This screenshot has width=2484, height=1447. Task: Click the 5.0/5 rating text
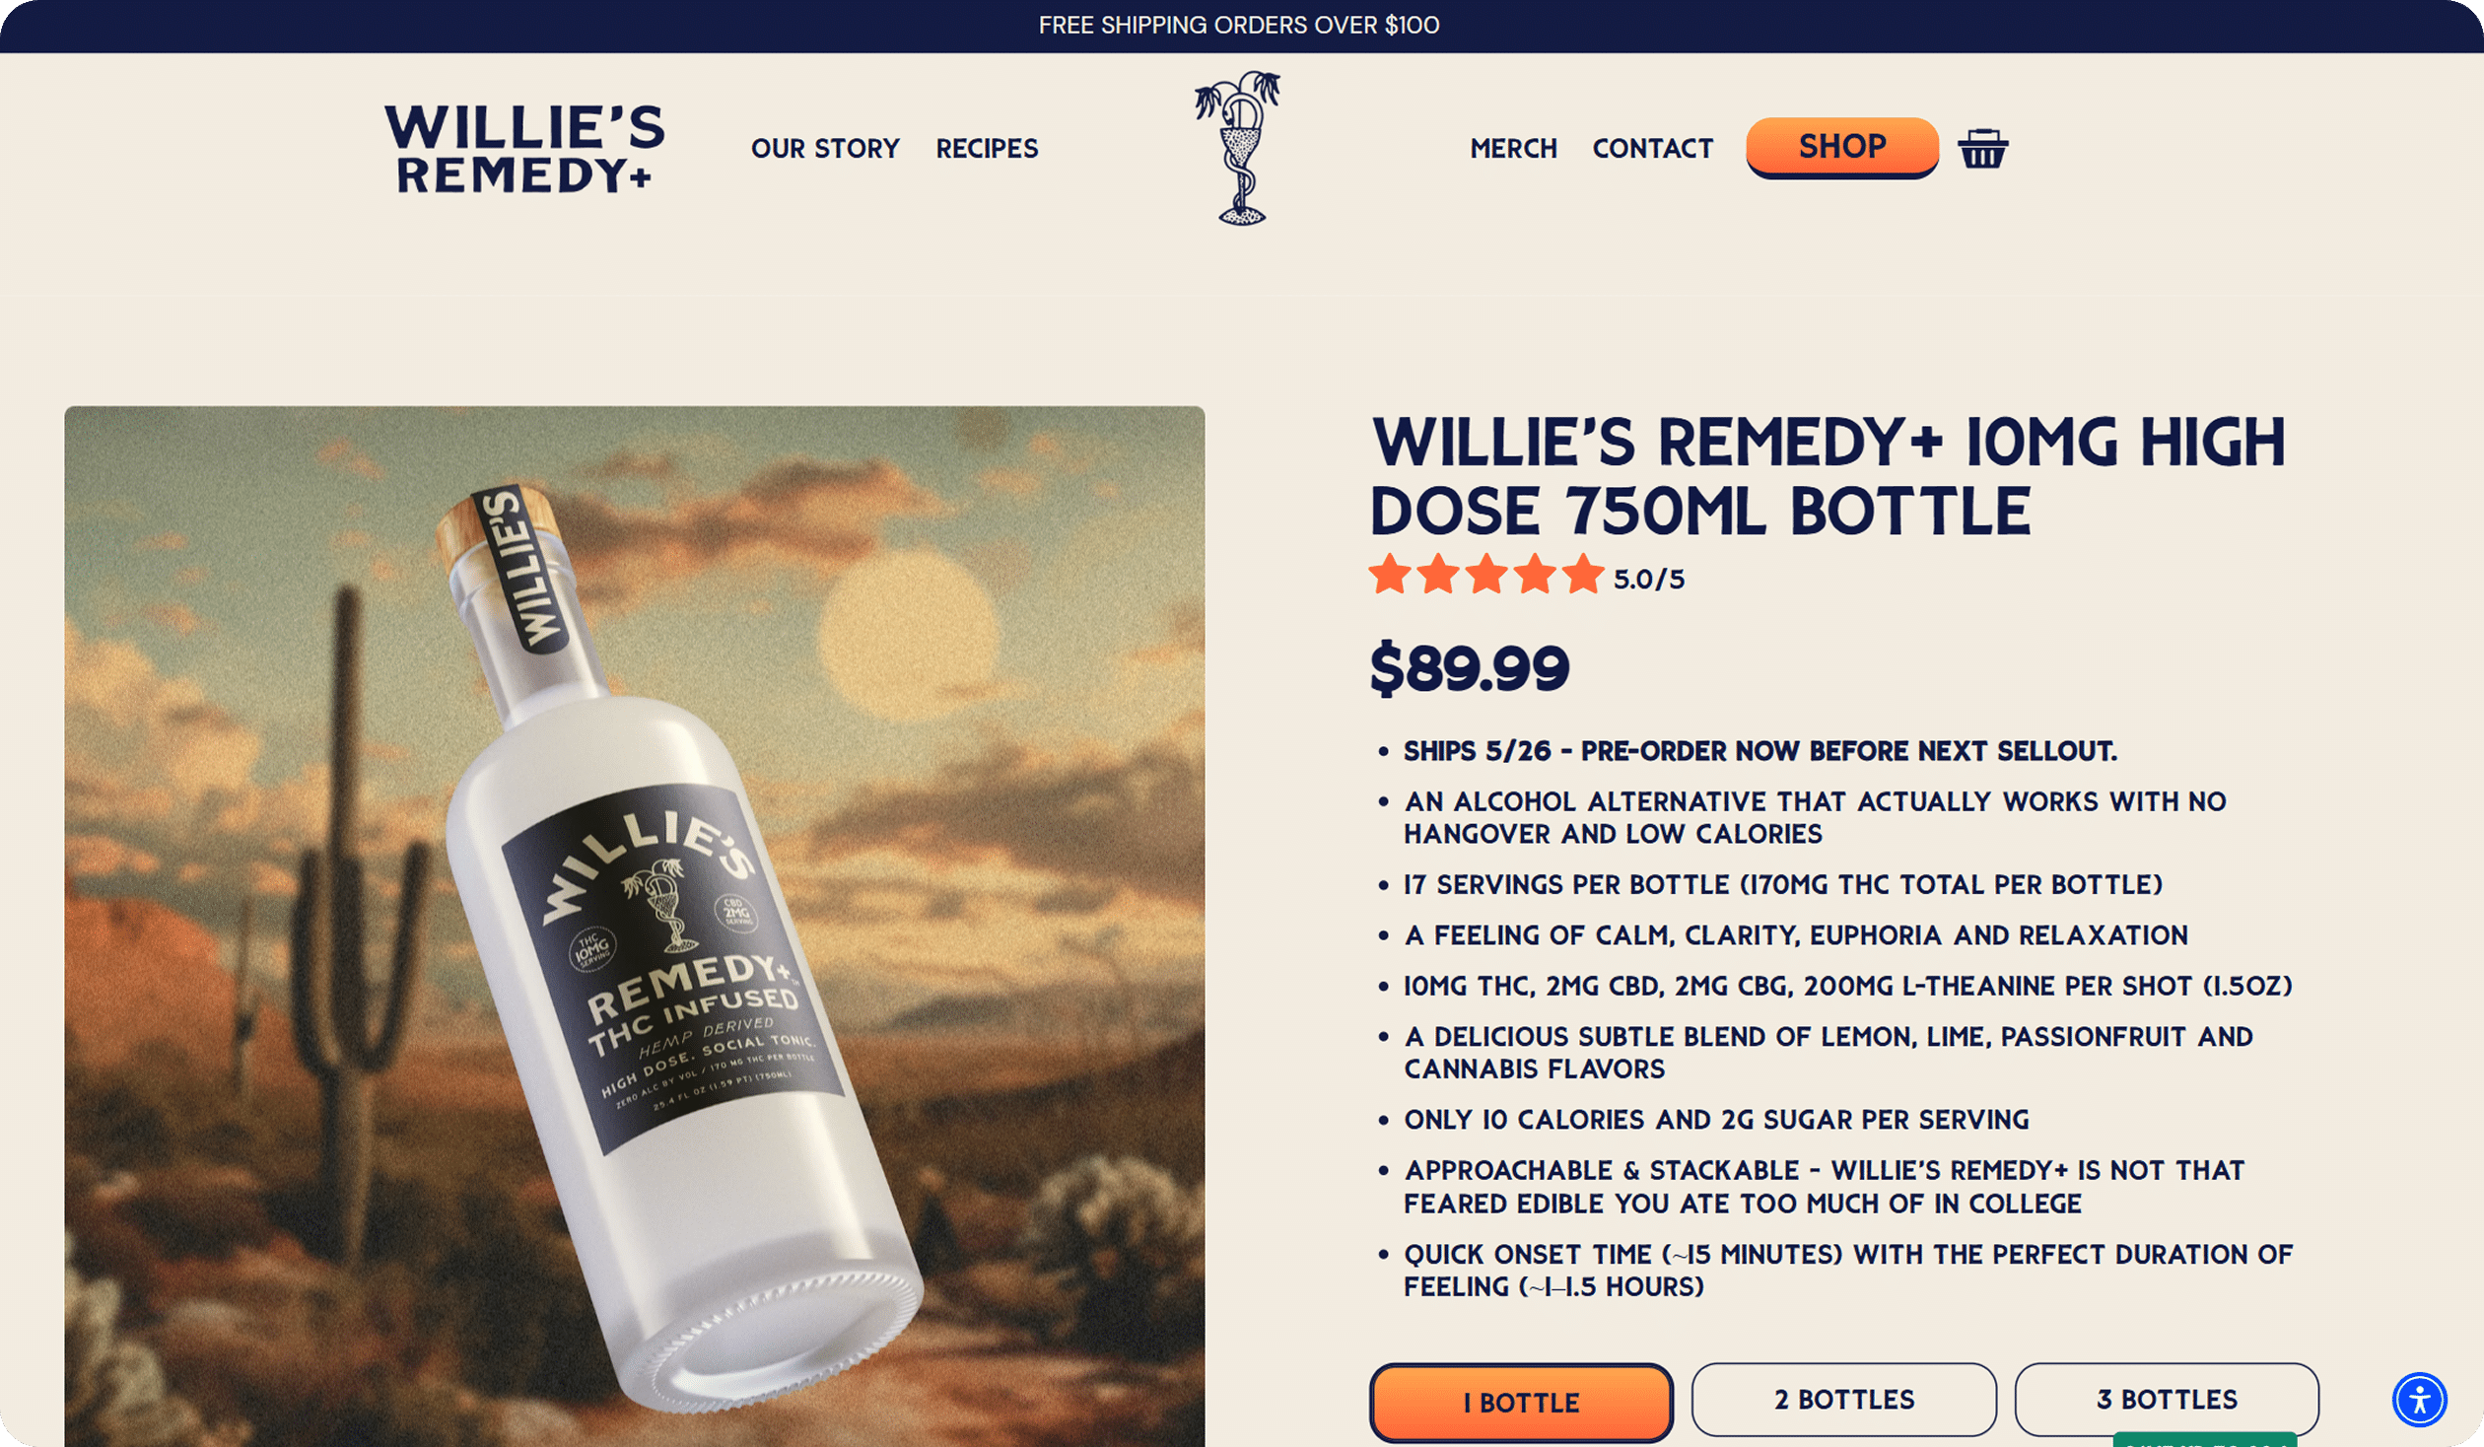pos(1649,579)
